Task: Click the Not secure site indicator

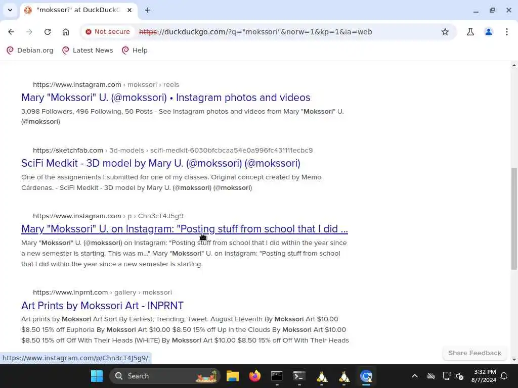Action: tap(108, 32)
